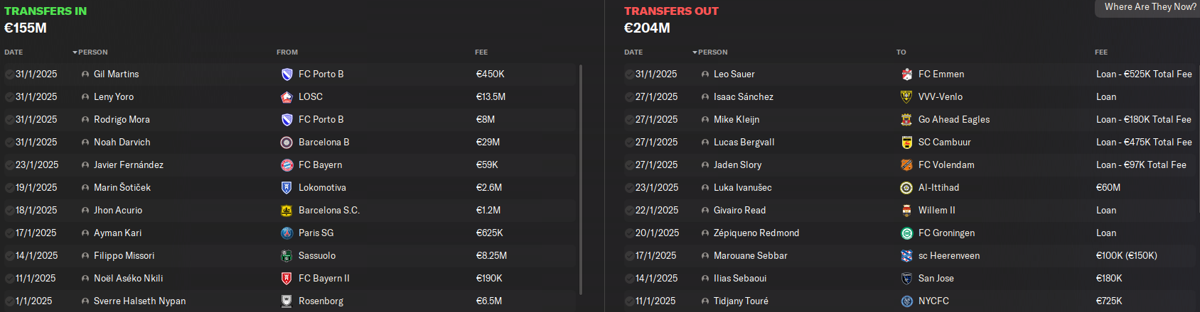The image size is (1200, 312).
Task: Sort Transfers In by the DATE column header
Action: coord(14,52)
